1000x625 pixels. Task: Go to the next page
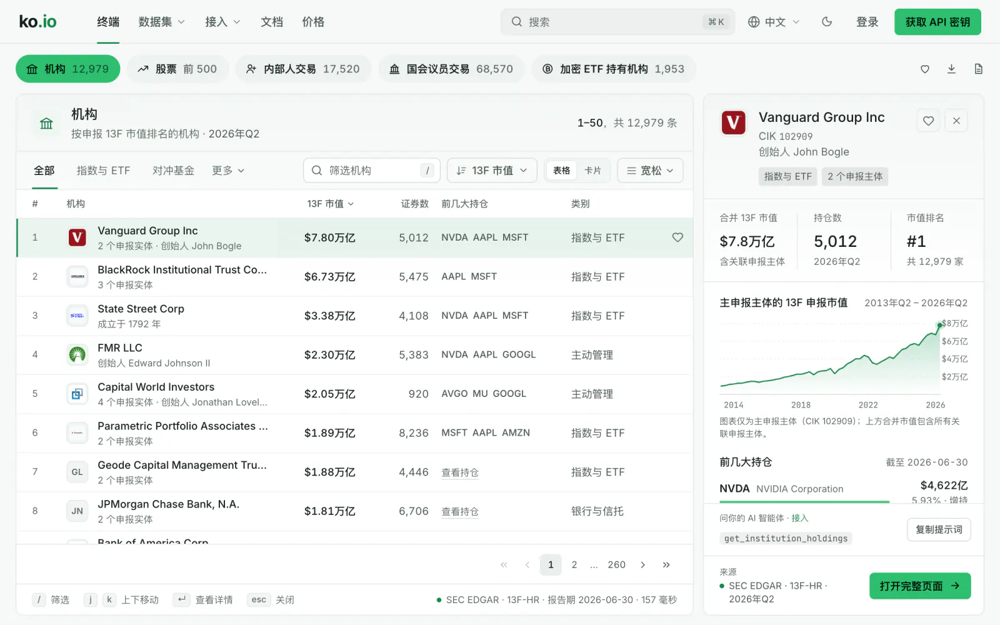(x=642, y=564)
